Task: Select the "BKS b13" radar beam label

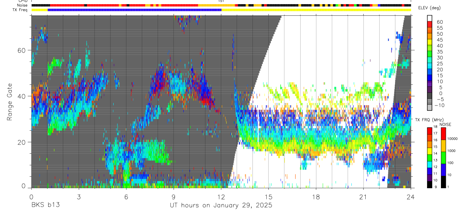Action: [46, 205]
